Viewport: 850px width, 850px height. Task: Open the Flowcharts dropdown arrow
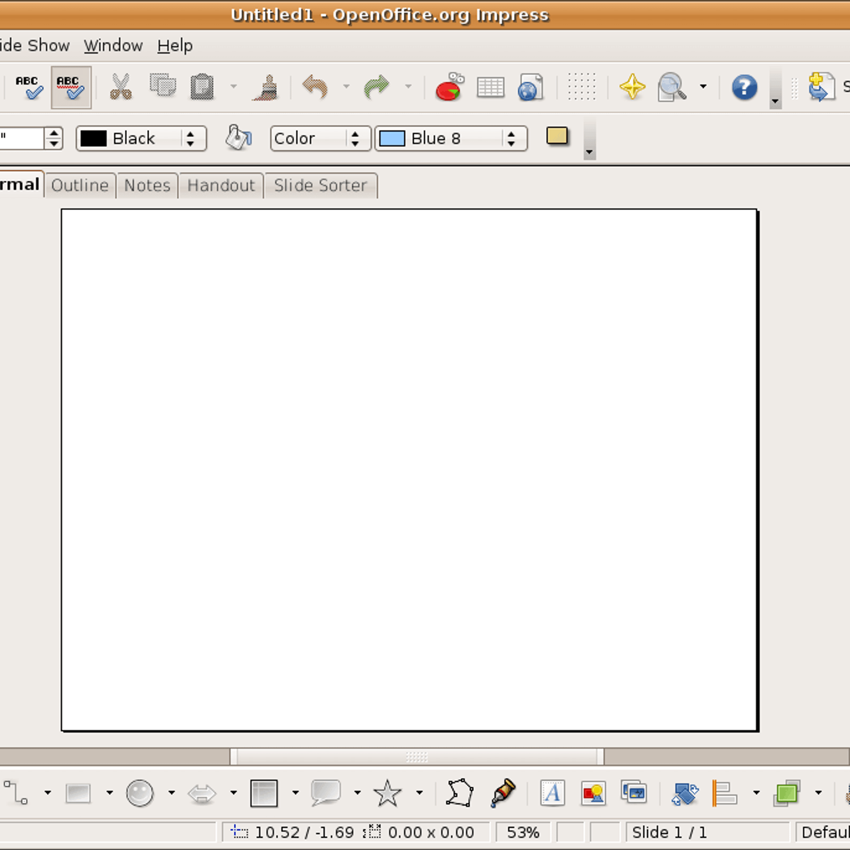(x=295, y=793)
